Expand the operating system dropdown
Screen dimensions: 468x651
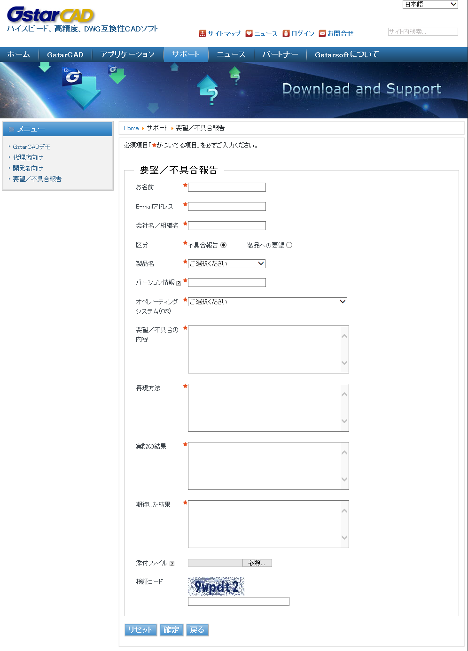[267, 302]
